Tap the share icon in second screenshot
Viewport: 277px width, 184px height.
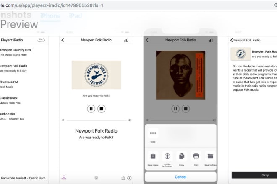(123, 178)
